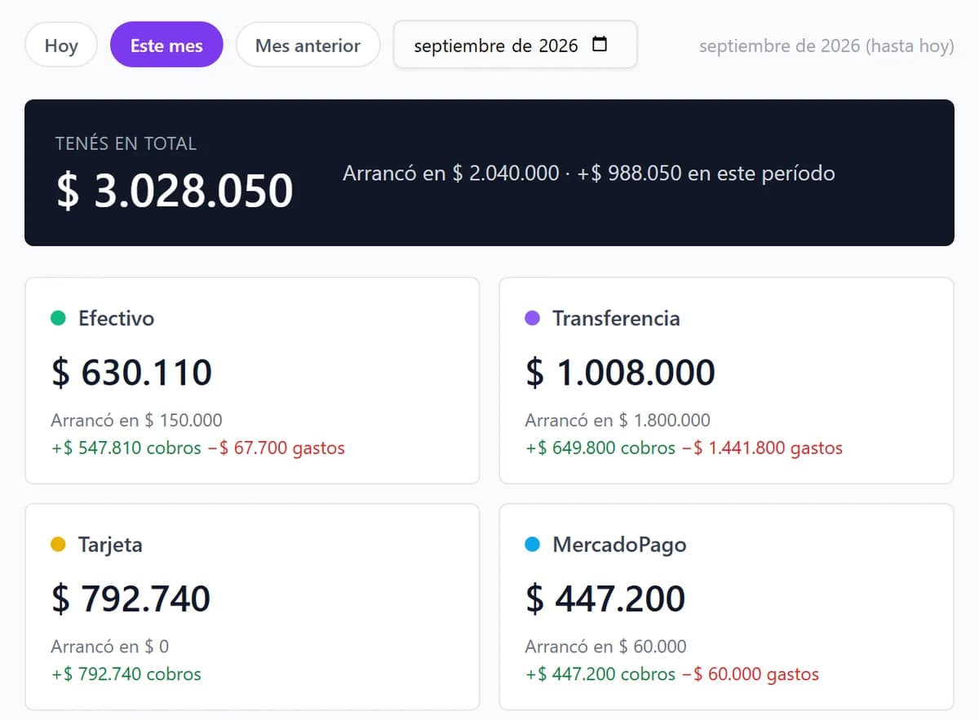Click the purple dot beside Transferencia
Viewport: 979px width, 720px height.
[532, 318]
